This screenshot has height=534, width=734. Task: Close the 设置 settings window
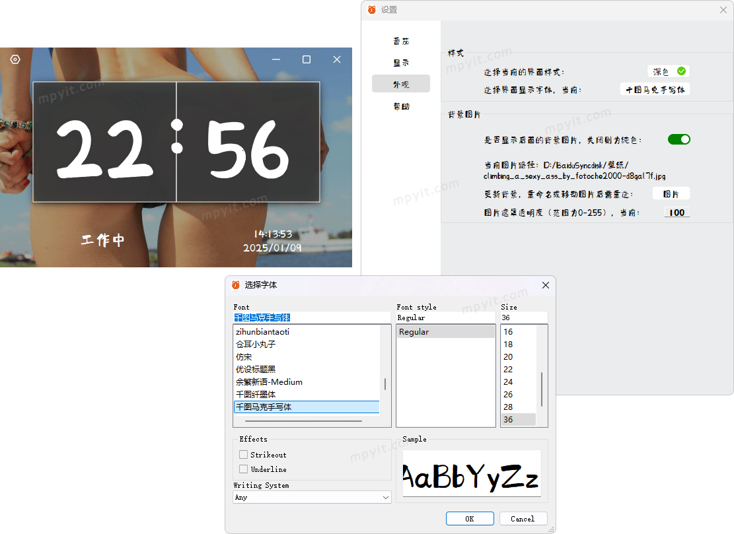tap(723, 10)
